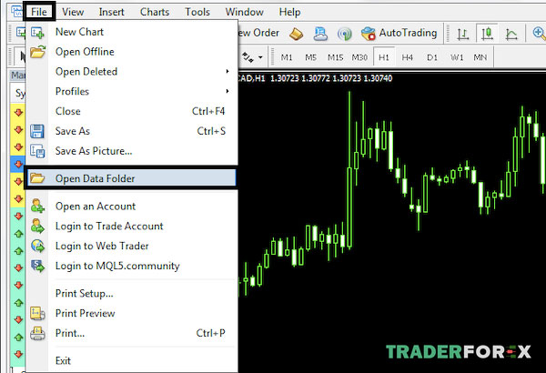This screenshot has height=373, width=546.
Task: Choose New Chart from File menu
Action: pos(132,32)
